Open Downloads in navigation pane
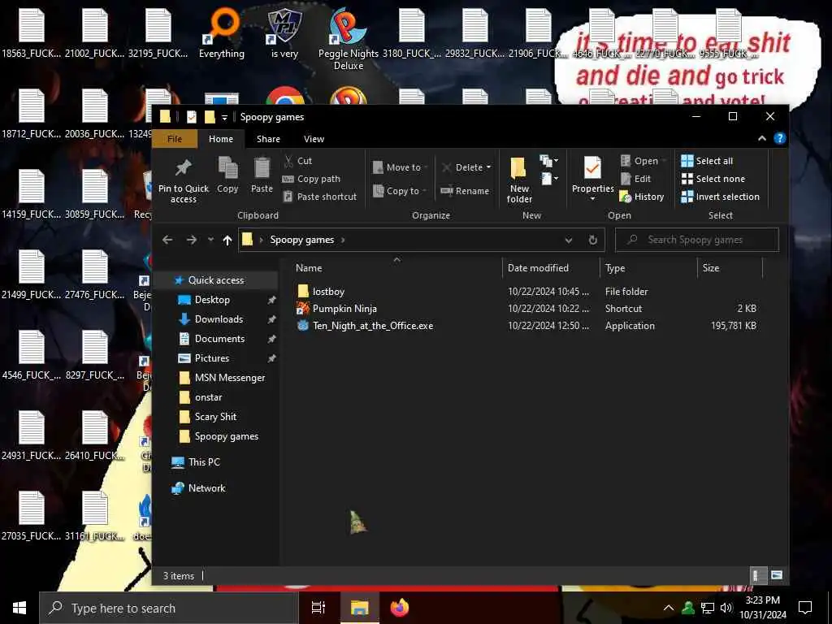This screenshot has height=624, width=832. 219,318
